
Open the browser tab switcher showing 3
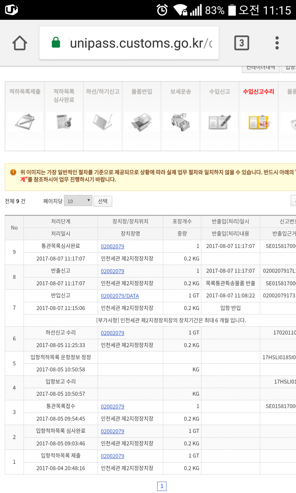coord(242,43)
